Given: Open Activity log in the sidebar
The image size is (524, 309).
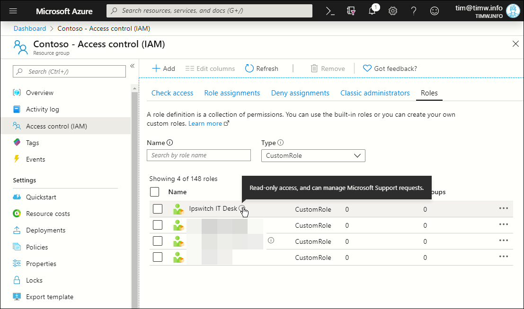Looking at the screenshot, I should 42,109.
